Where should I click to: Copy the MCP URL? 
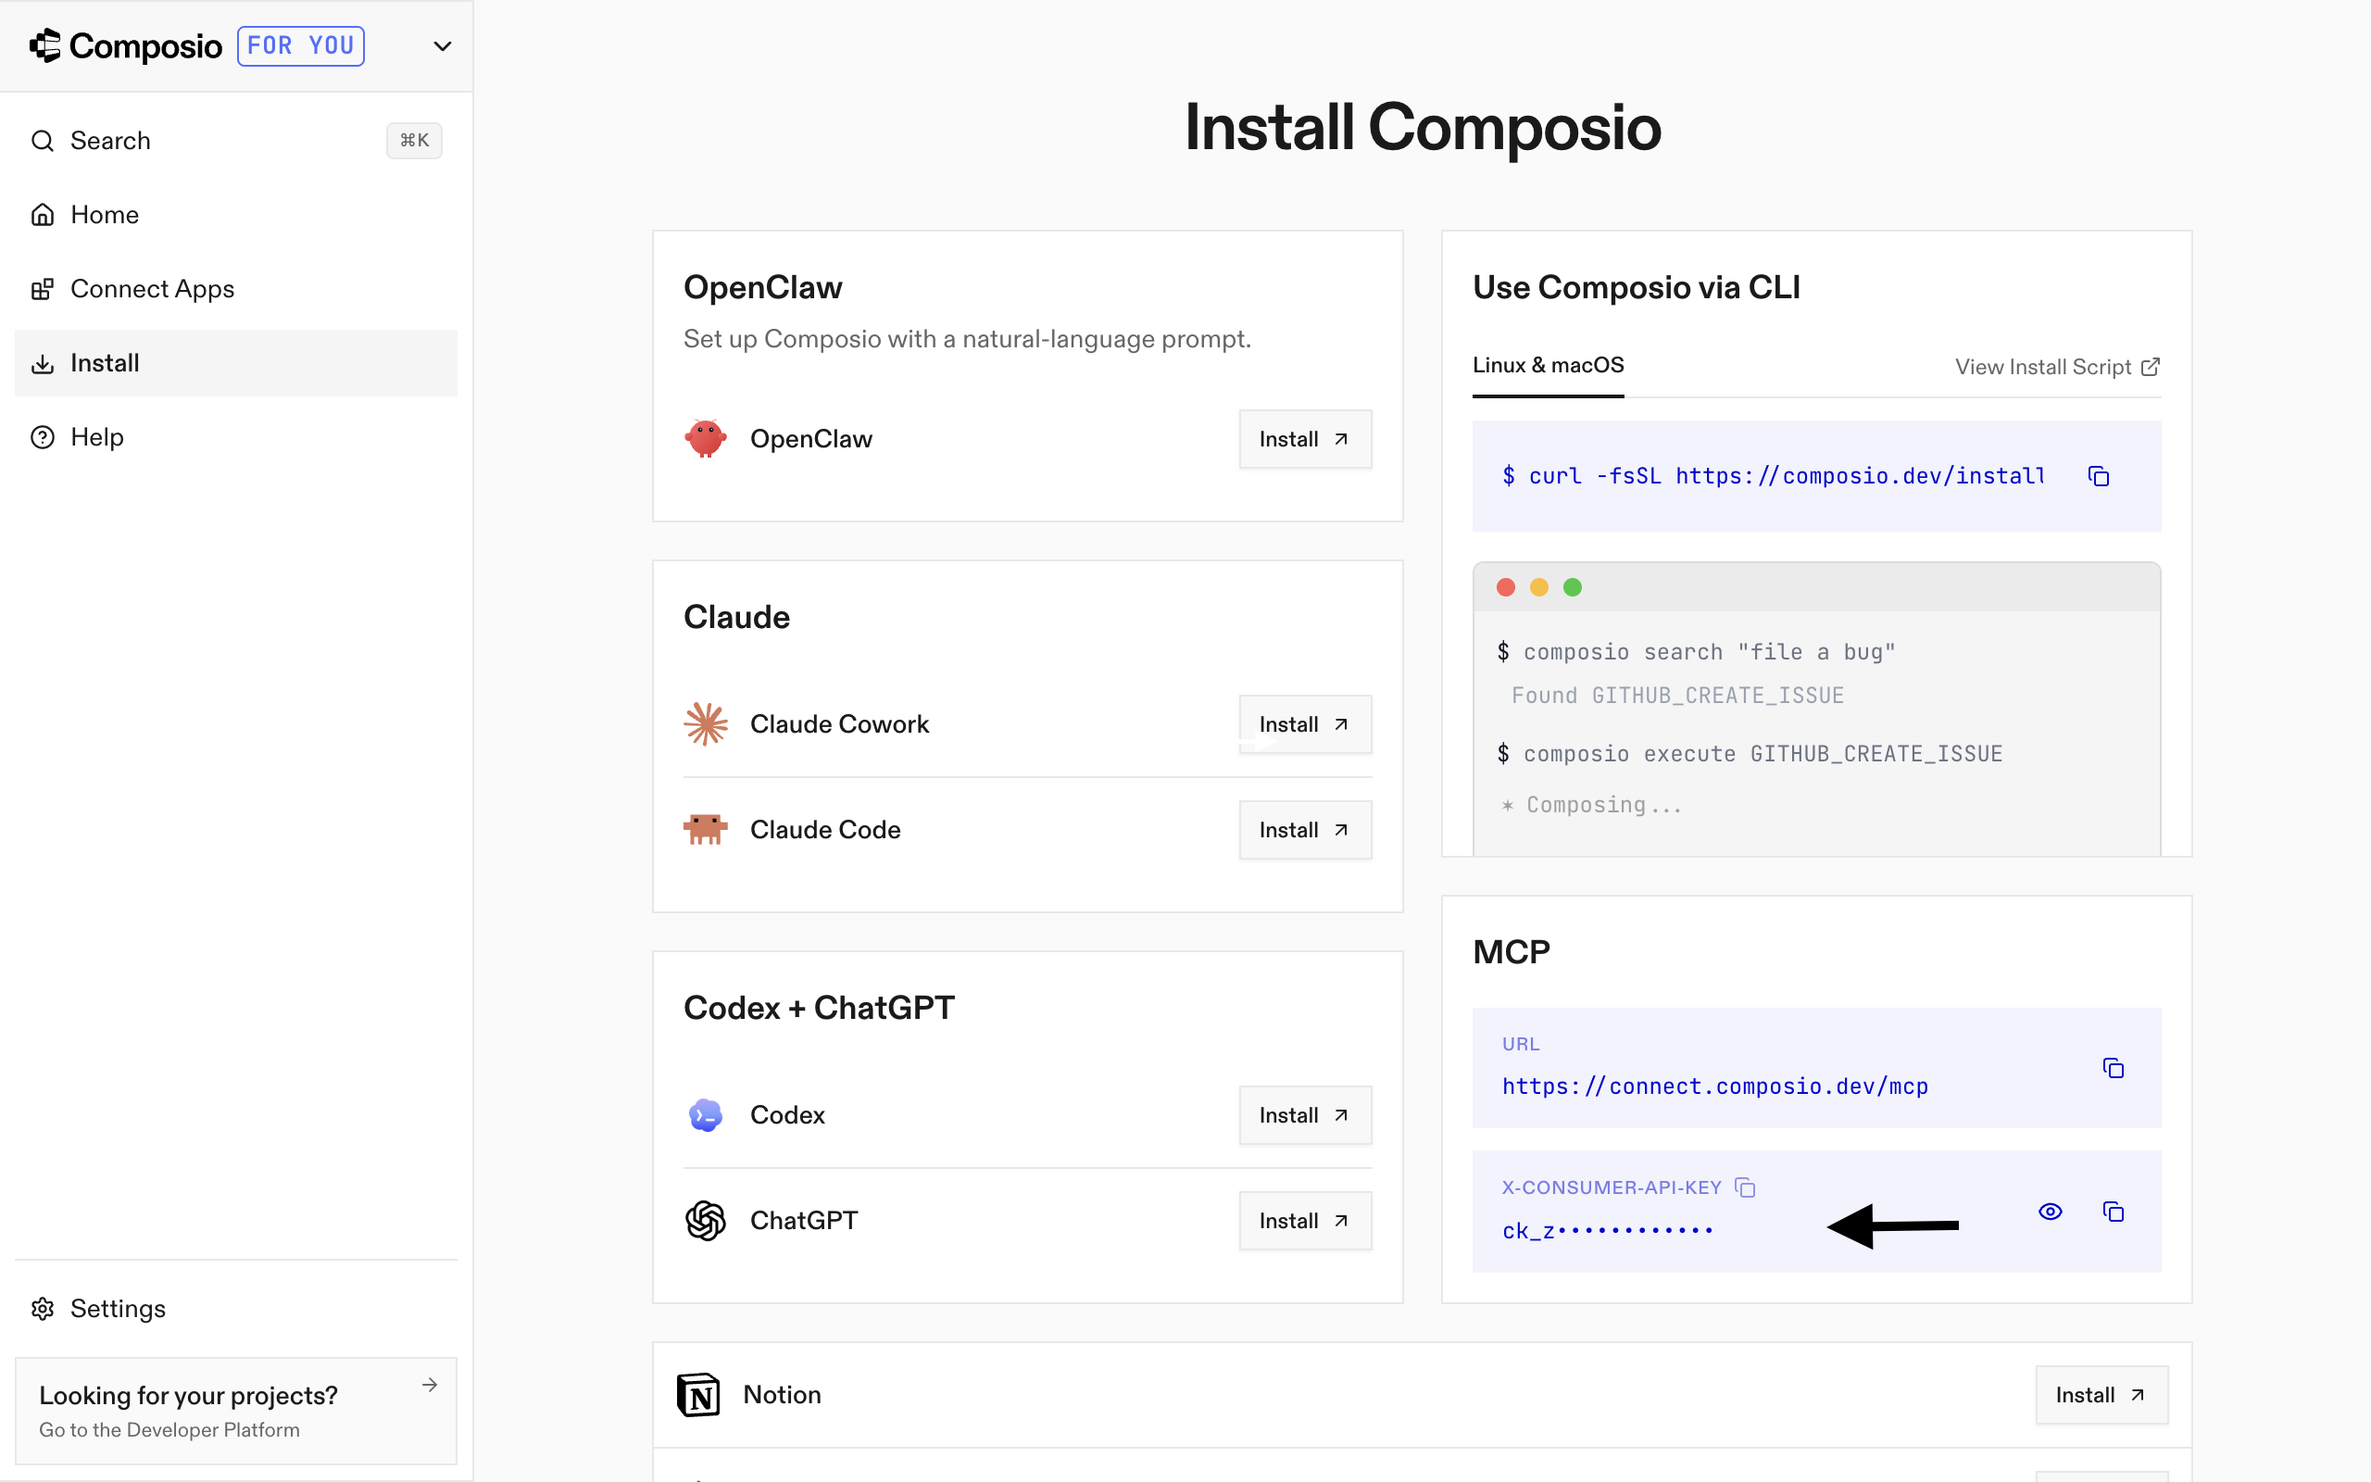pos(2114,1068)
